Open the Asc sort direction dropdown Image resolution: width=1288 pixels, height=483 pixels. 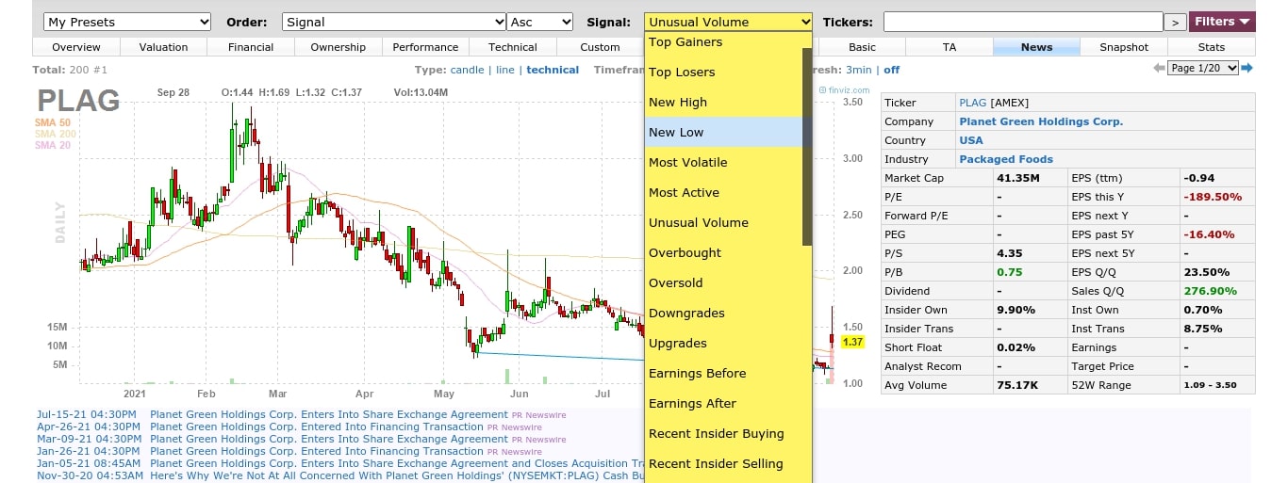(x=540, y=22)
